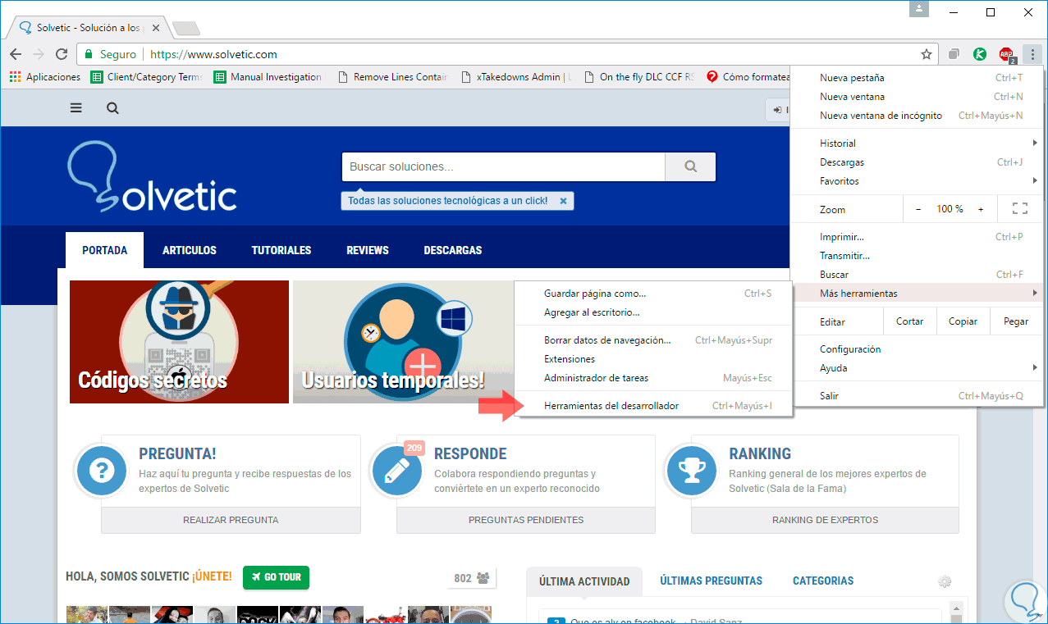Image resolution: width=1048 pixels, height=624 pixels.
Task: Click the Buscar soluciones search field
Action: (503, 166)
